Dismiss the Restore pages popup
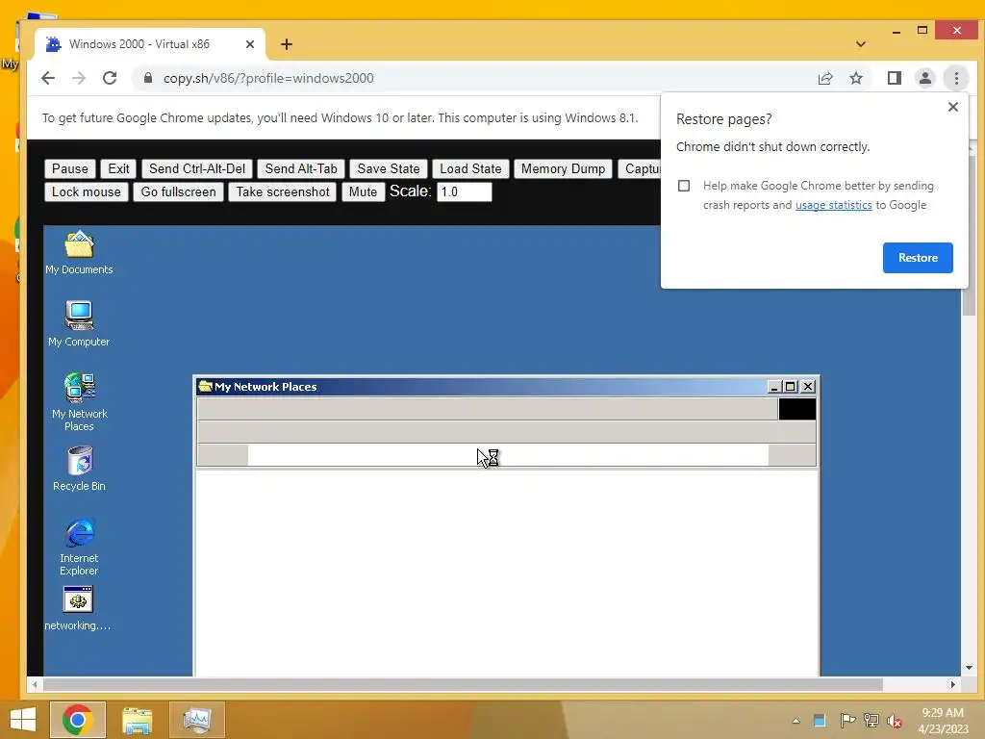The image size is (985, 739). pyautogui.click(x=953, y=107)
